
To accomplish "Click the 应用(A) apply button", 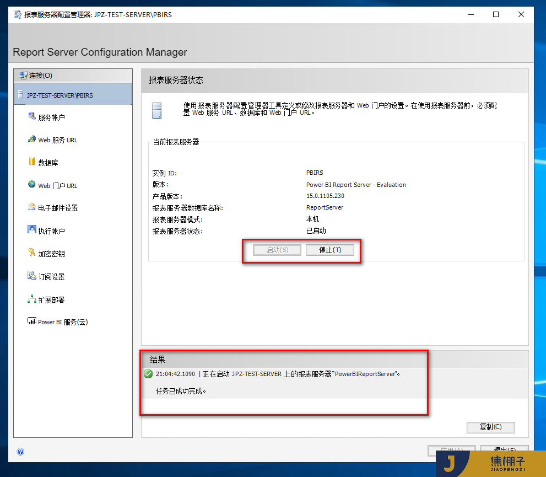I will [451, 450].
